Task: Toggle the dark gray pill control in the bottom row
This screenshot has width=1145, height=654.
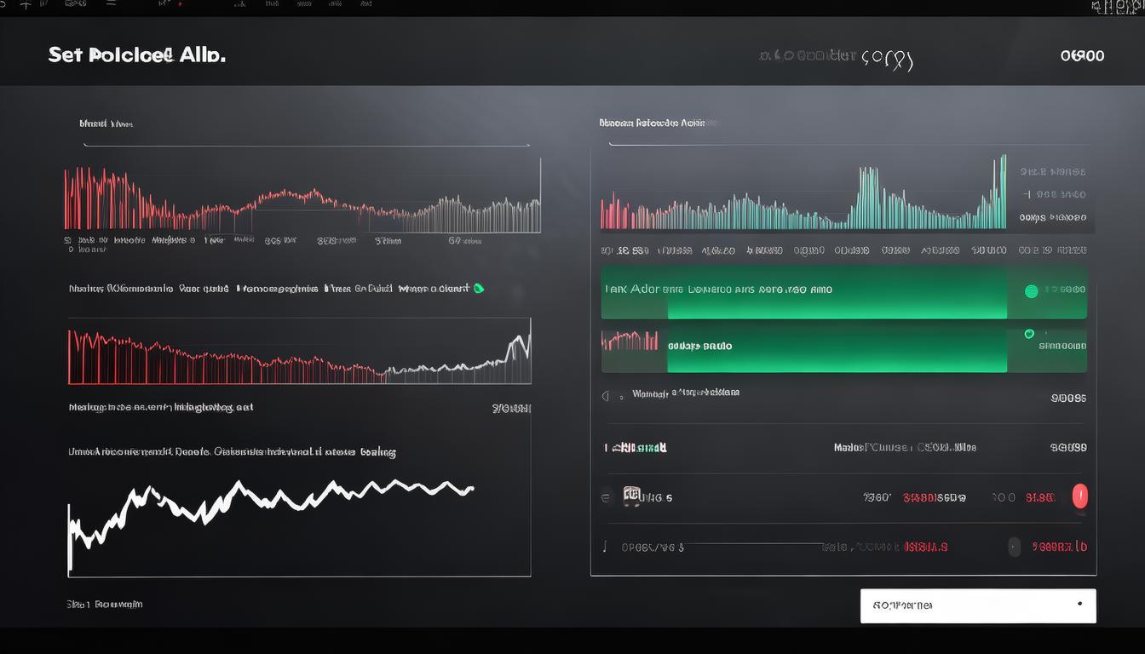Action: pos(1014,547)
